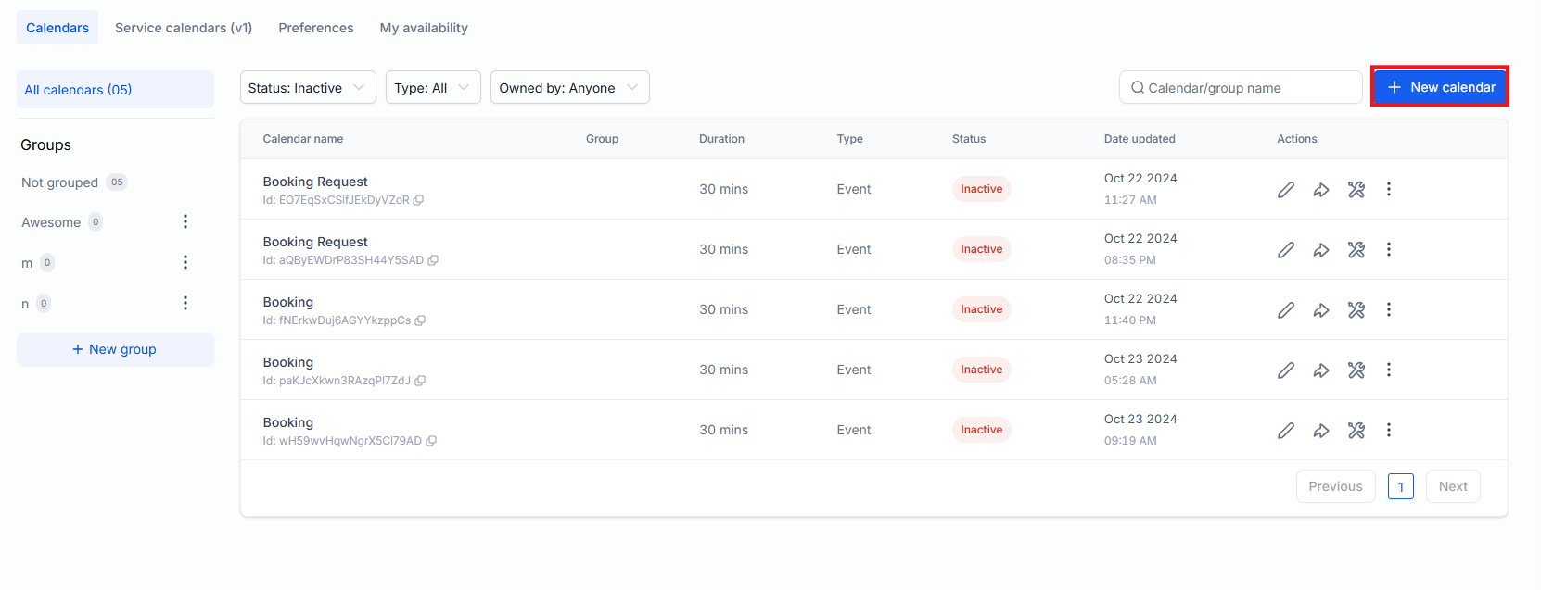Open options menu for group m
Image resolution: width=1541 pixels, height=590 pixels.
coord(185,263)
